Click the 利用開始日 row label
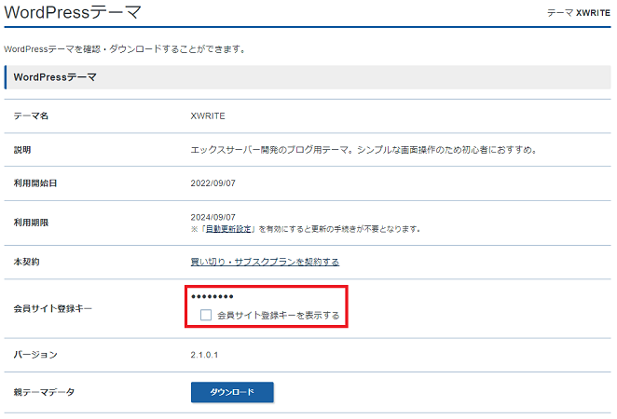 (35, 183)
